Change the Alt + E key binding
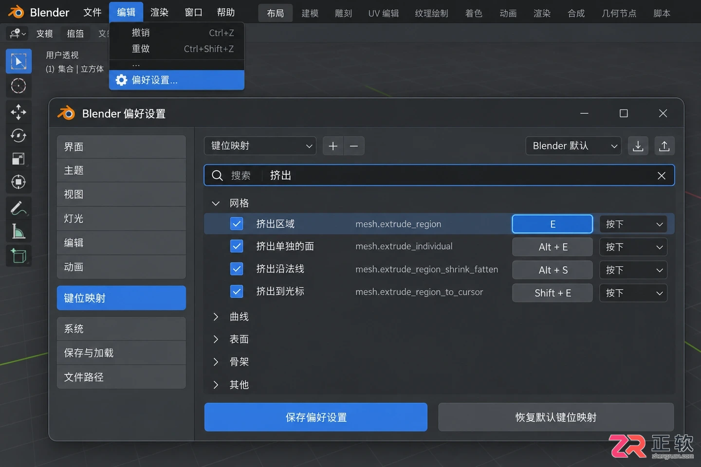The image size is (701, 467). 553,247
